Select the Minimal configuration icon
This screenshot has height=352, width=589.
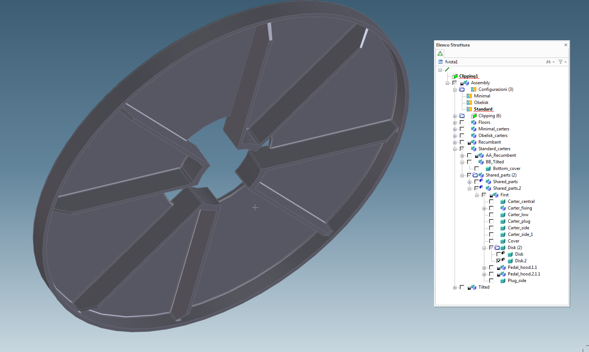click(469, 96)
